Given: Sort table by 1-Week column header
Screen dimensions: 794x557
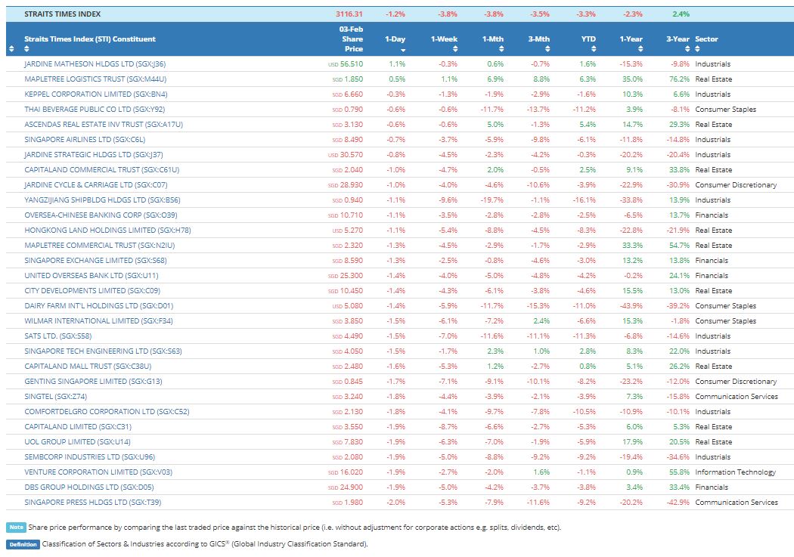Looking at the screenshot, I should (x=444, y=39).
